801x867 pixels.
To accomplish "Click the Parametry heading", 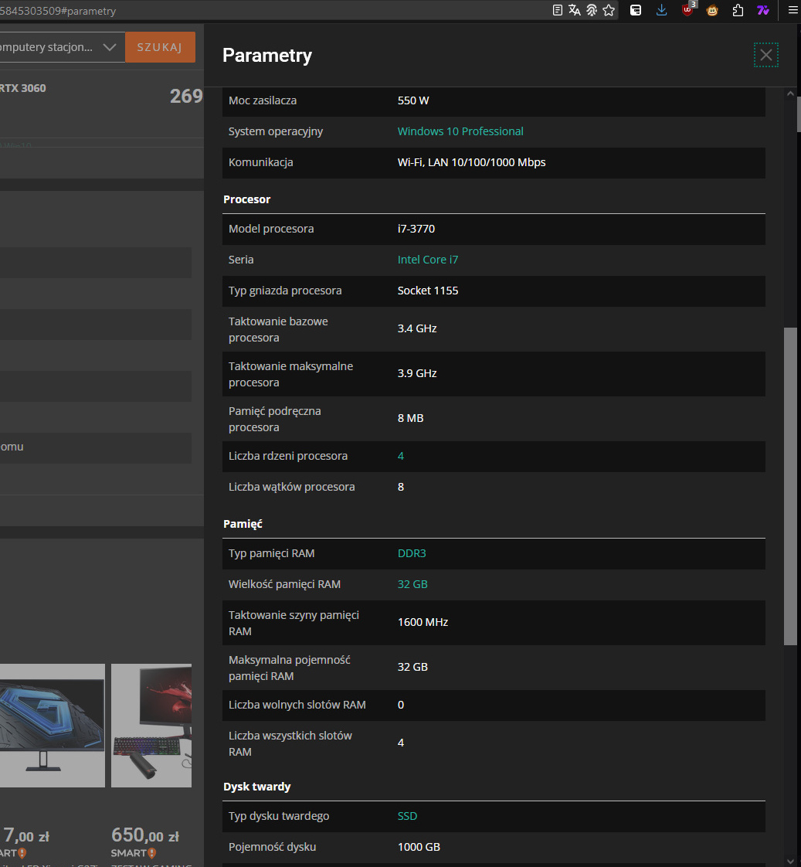I will pyautogui.click(x=267, y=56).
